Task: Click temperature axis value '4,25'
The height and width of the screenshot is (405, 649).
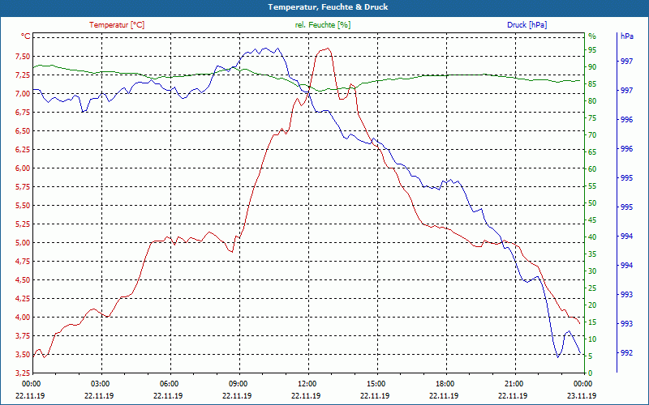Action: tap(23, 299)
